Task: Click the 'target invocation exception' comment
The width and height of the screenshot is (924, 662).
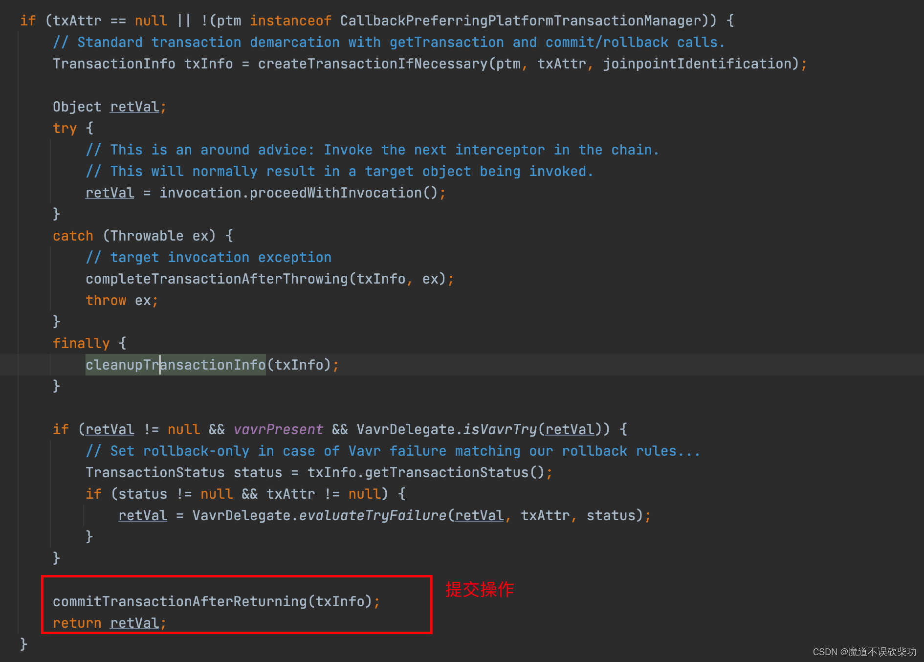Action: coord(209,258)
